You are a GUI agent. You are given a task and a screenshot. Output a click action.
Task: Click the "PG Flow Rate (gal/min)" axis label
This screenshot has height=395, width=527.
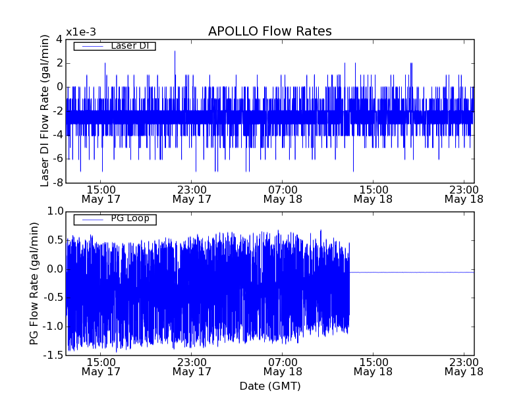(34, 283)
